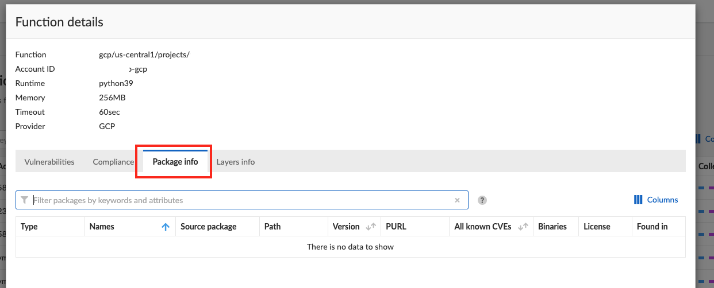Go to the Layers info tab
The width and height of the screenshot is (714, 288).
click(x=236, y=162)
